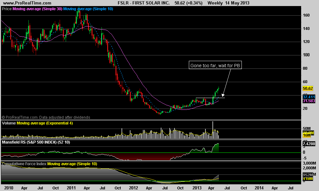Viewport: 319px width, 191px height.
Task: Click the 60 price axis label
Action: [305, 82]
